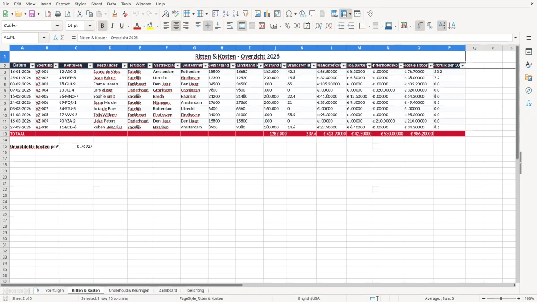Click the AutoFilter funnel icon
The image size is (537, 302).
pos(246,14)
